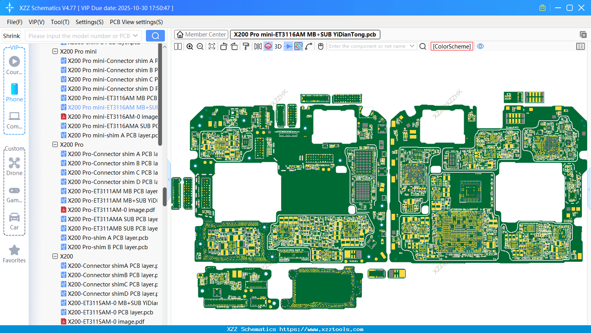This screenshot has width=591, height=333.
Task: Open X200 Pro-ET3111AM-0 image.pdf file
Action: click(x=111, y=210)
